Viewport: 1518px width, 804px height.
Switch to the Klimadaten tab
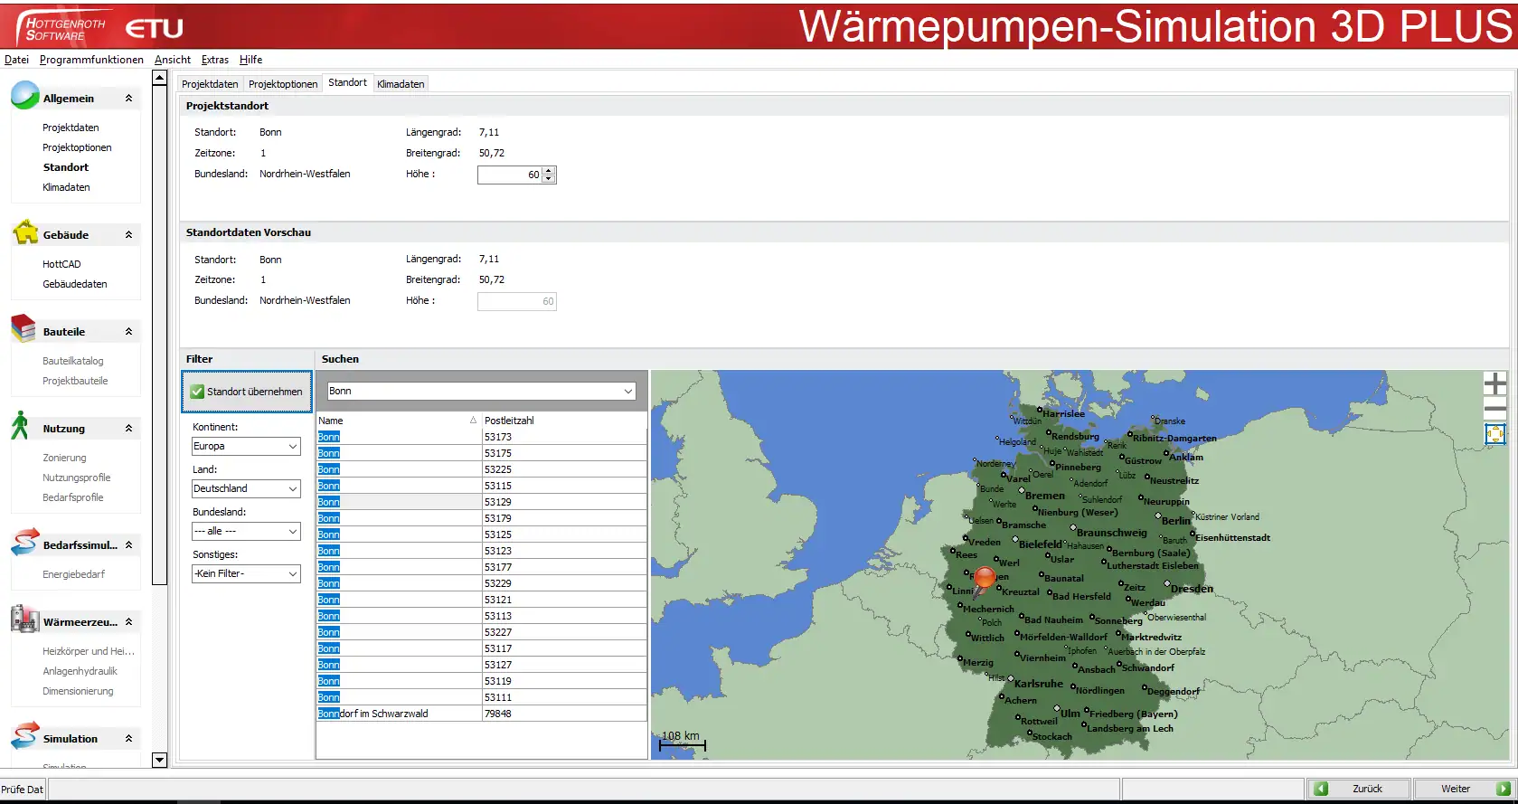(x=401, y=84)
